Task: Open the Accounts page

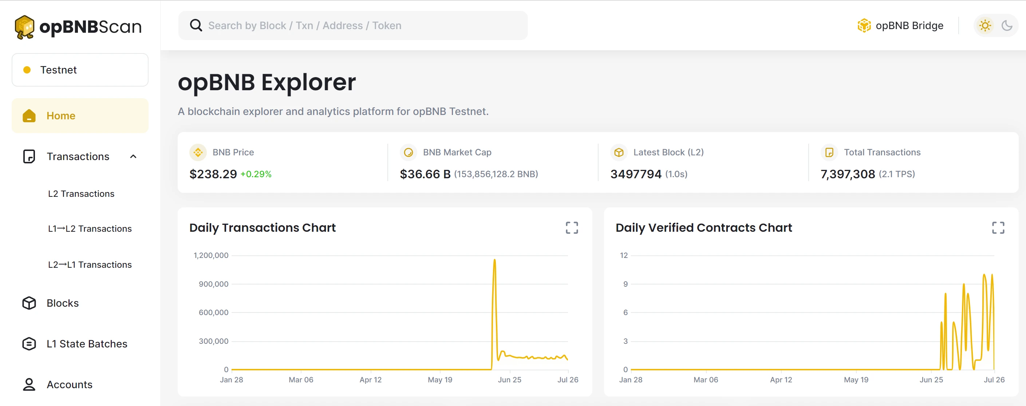Action: 80,385
